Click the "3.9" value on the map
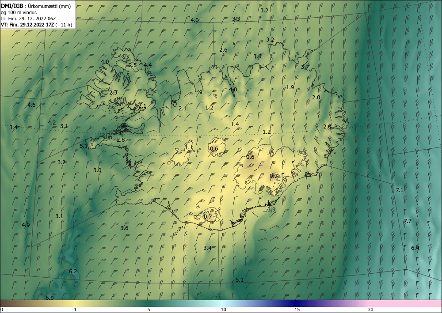This screenshot has height=313, width=442. coord(271,209)
